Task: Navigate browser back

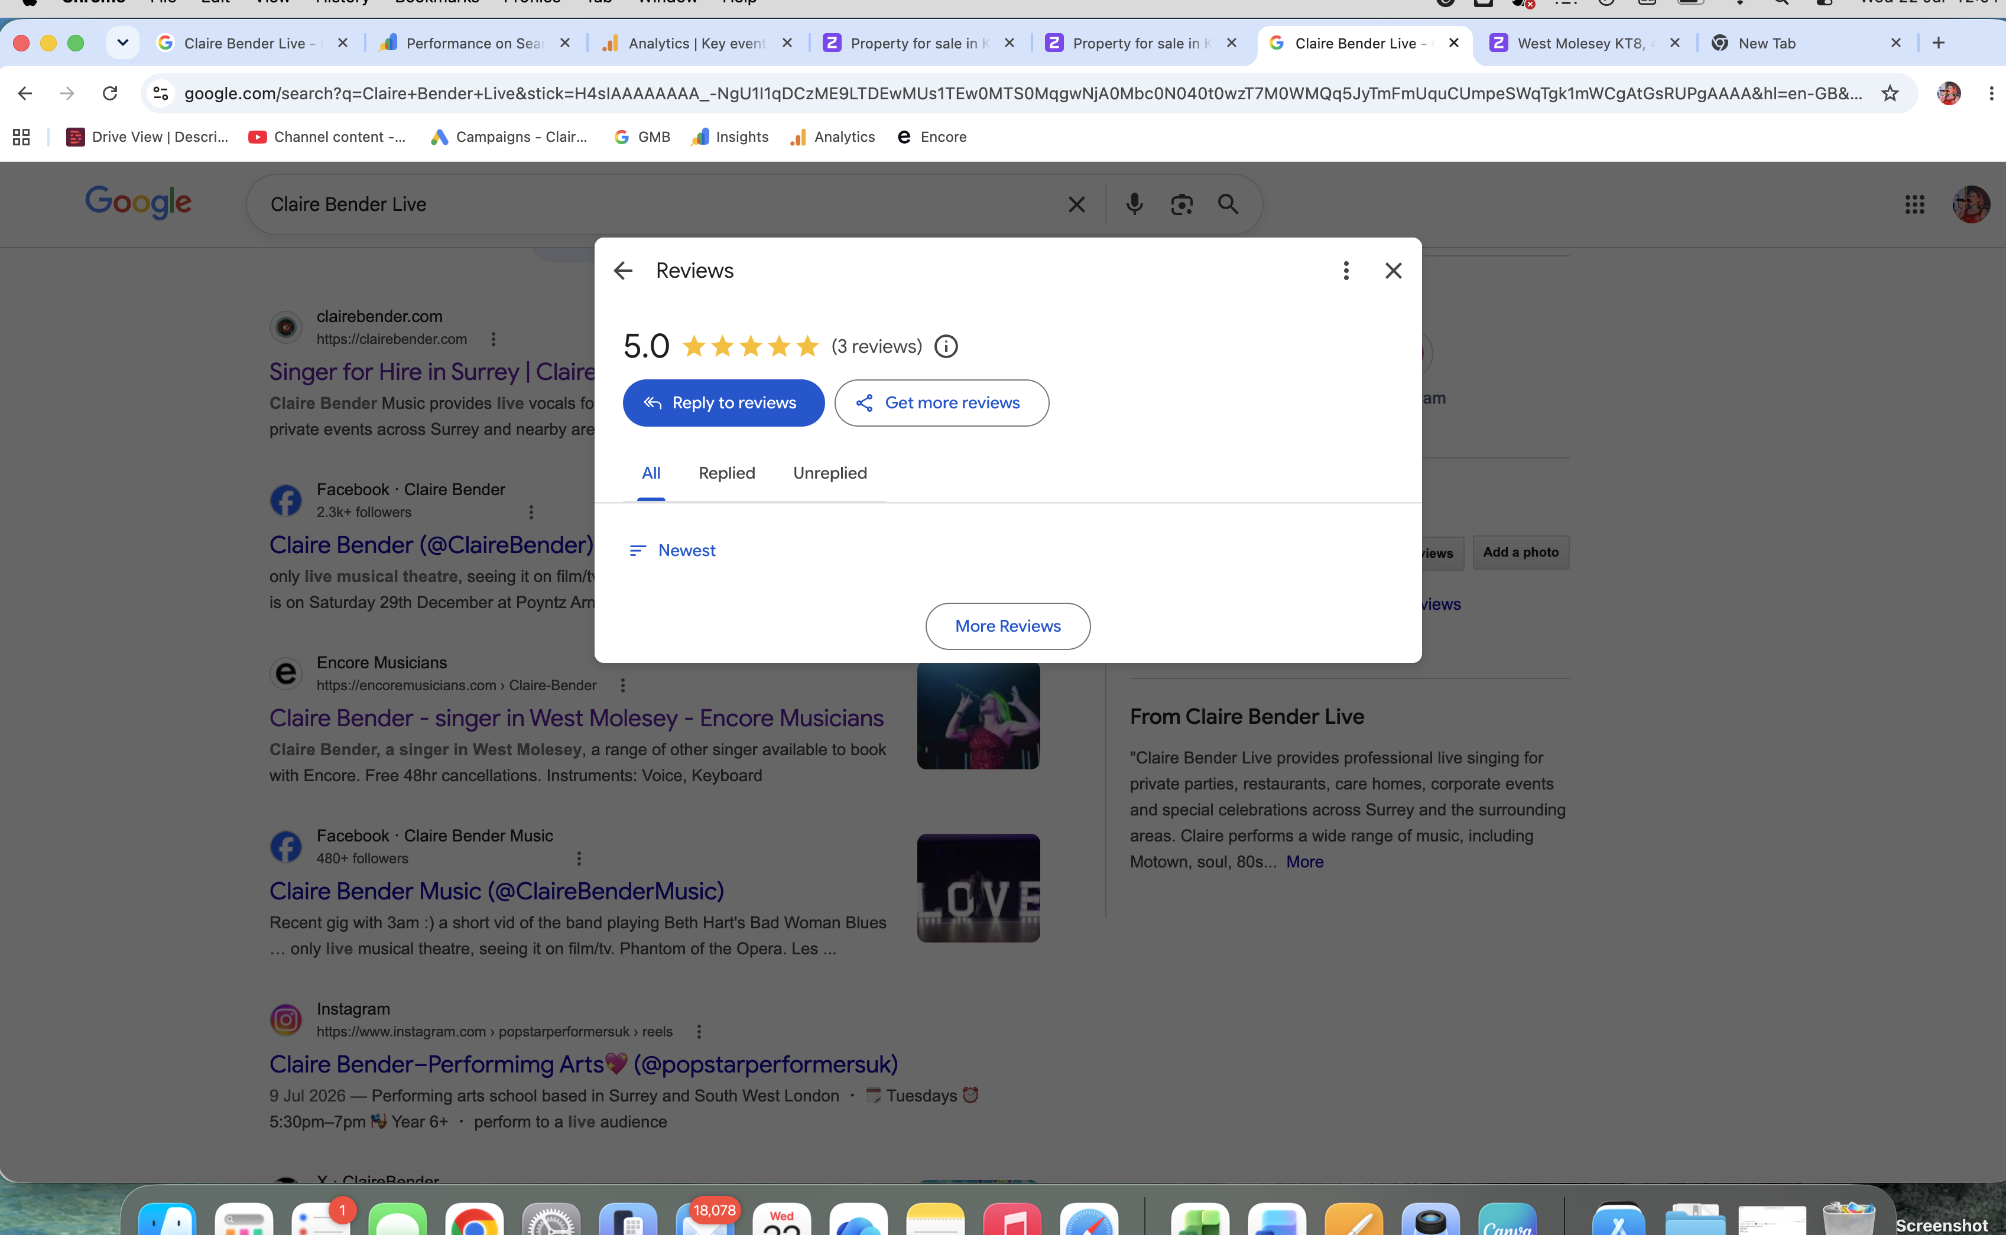Action: 24,93
